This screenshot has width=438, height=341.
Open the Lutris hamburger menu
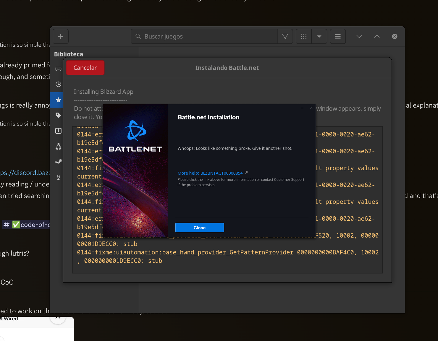(x=338, y=36)
